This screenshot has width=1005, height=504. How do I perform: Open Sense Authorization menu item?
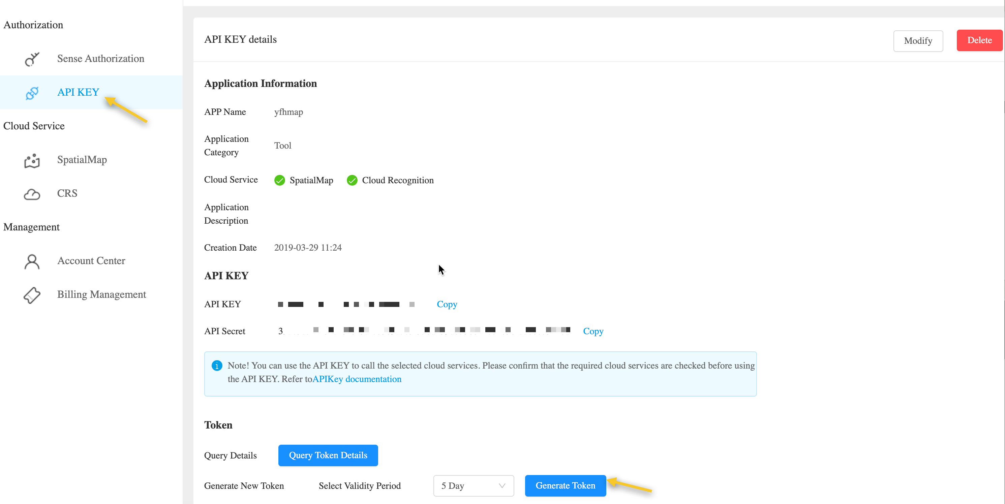point(100,59)
